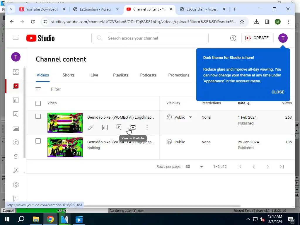Image resolution: width=300 pixels, height=225 pixels.
Task: Open Chrome tab search chevron
Action: coord(11,9)
